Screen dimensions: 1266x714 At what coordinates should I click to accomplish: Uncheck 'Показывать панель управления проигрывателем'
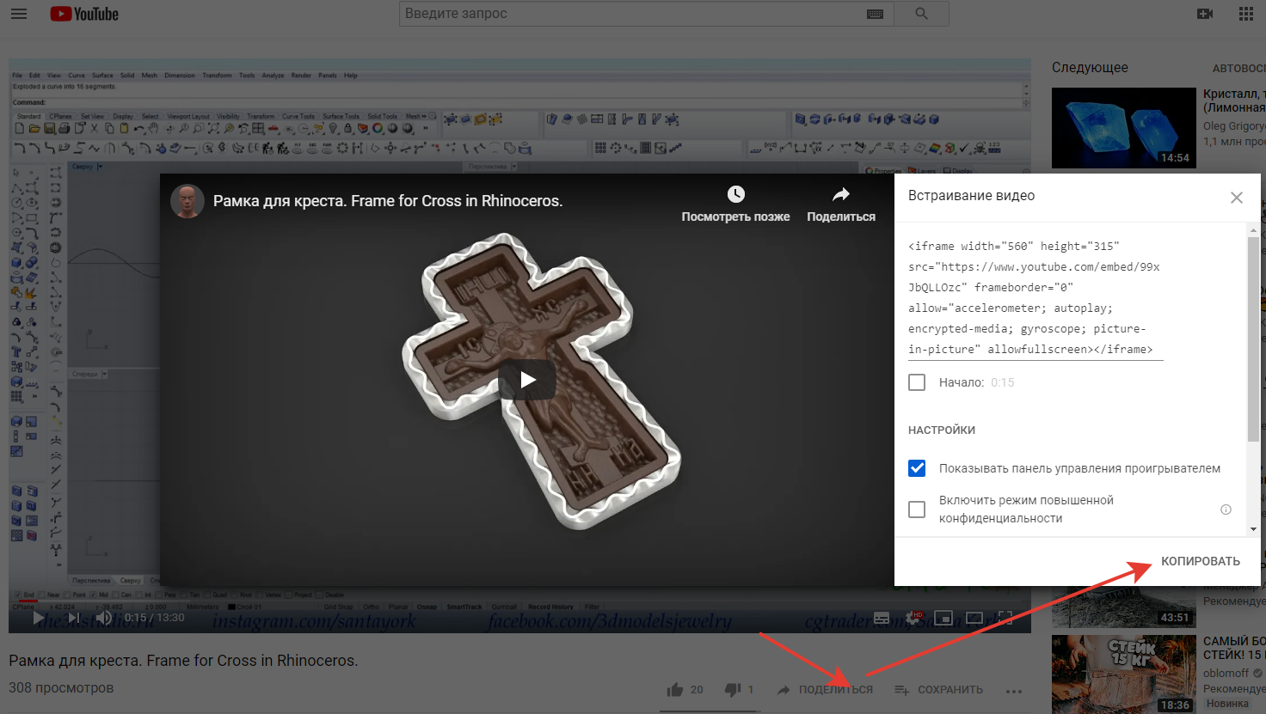(x=917, y=468)
